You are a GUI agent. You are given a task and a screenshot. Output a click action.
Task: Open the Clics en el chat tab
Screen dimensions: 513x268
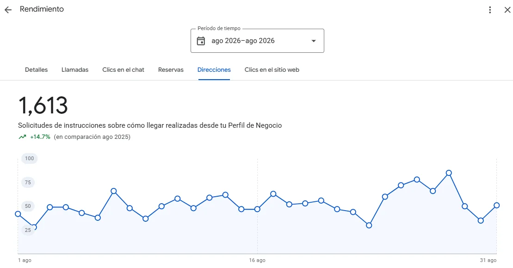pos(124,70)
